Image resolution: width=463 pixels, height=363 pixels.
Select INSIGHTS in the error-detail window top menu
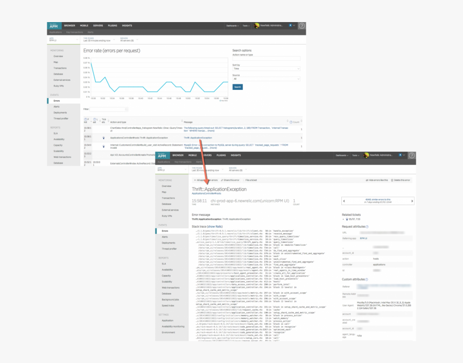(236, 155)
